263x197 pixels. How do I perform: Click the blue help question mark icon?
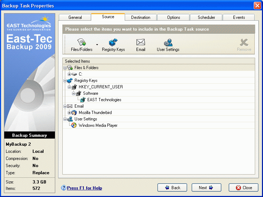63,188
